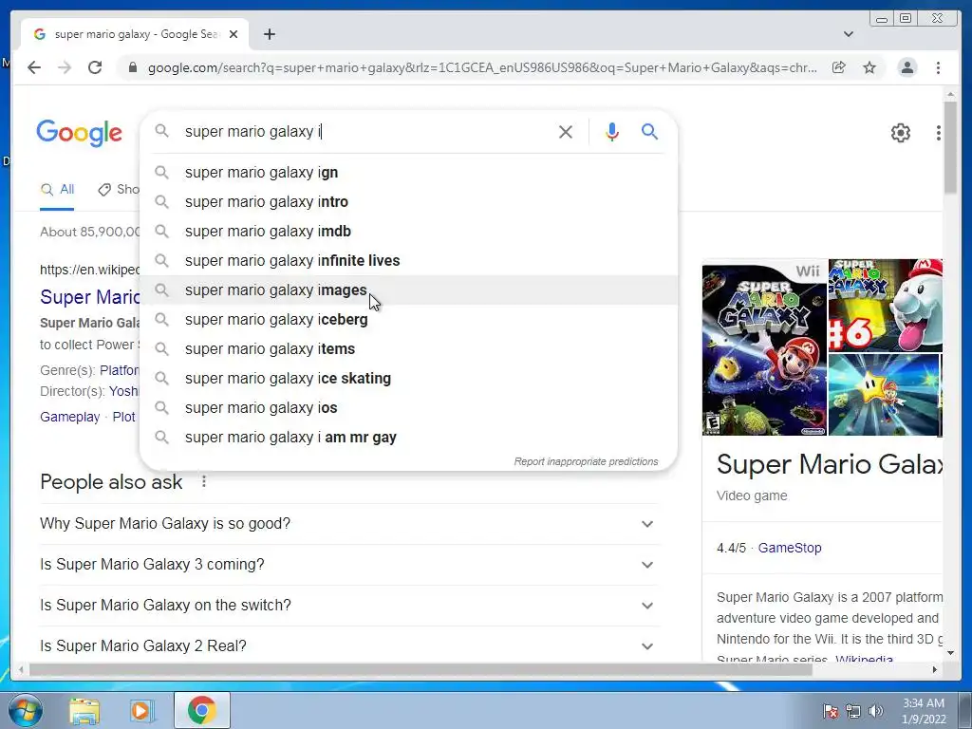Expand Is Super Mario Galaxy 2 Real

coord(349,645)
